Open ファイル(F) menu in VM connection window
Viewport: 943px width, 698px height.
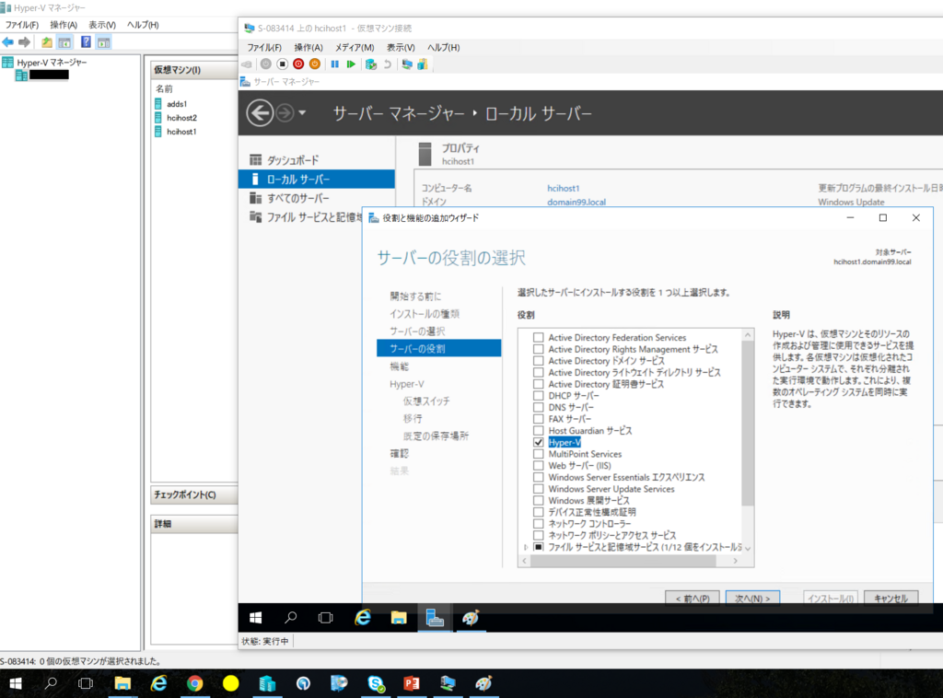click(264, 48)
